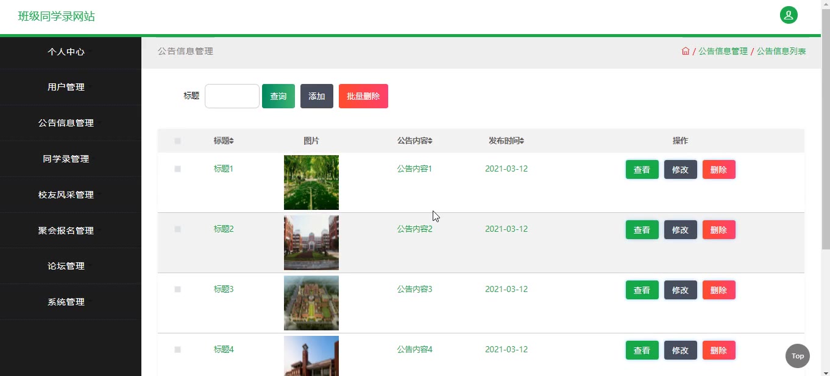
Task: Click 查看 for 标题3 row
Action: pyautogui.click(x=642, y=290)
